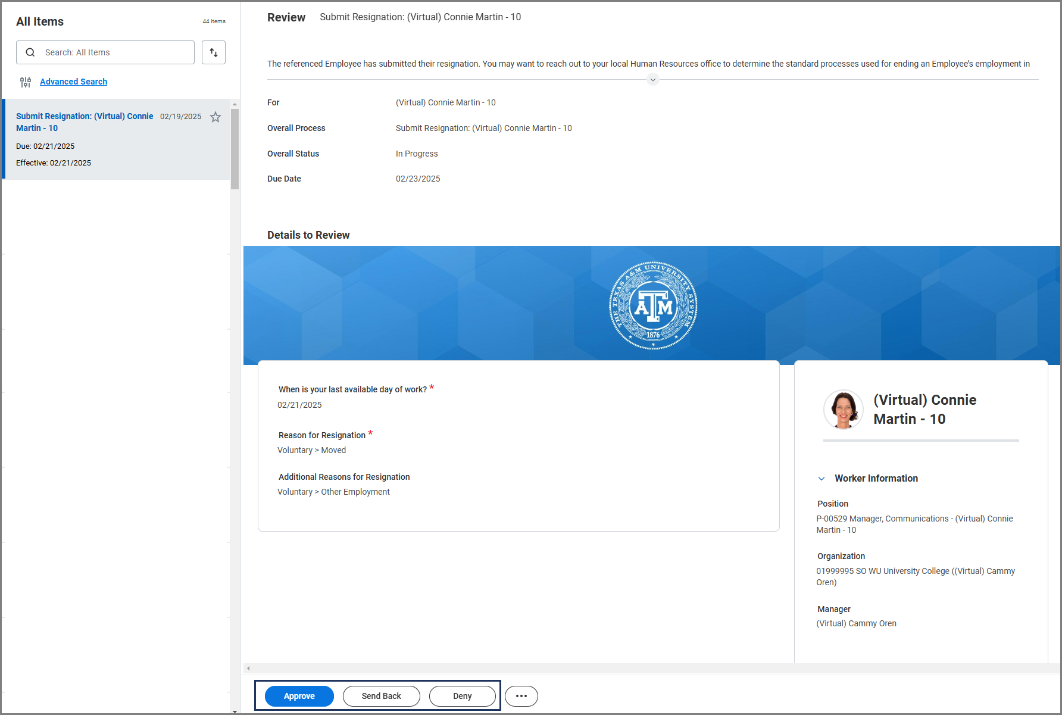Focus the Search: All Items field
The width and height of the screenshot is (1062, 715).
[x=116, y=52]
